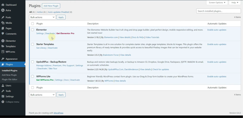Image resolution: width=243 pixels, height=118 pixels.
Task: Open the top Bulk actions dropdown
Action: pyautogui.click(x=42, y=17)
